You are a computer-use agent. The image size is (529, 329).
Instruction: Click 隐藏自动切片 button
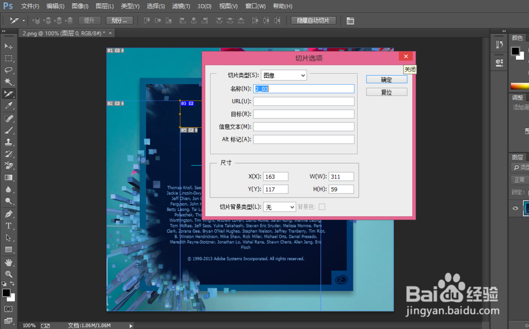313,21
